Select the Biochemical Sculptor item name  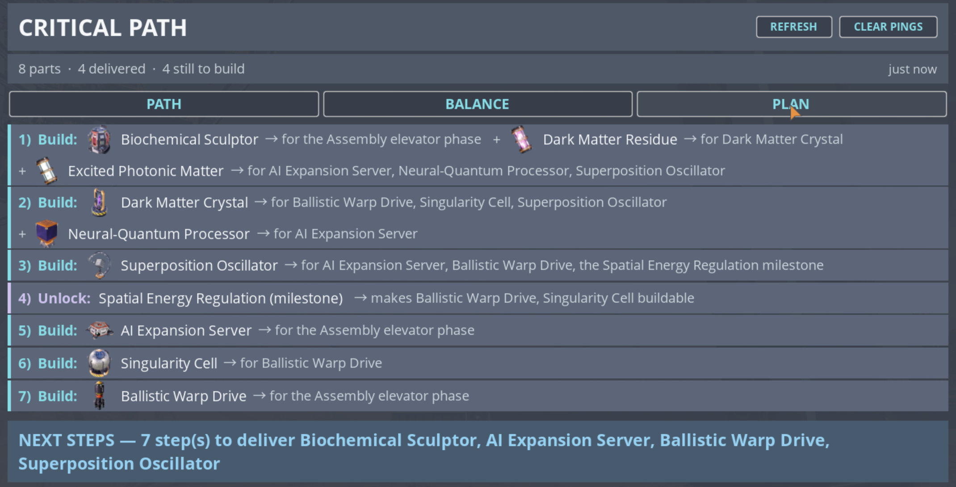click(189, 139)
